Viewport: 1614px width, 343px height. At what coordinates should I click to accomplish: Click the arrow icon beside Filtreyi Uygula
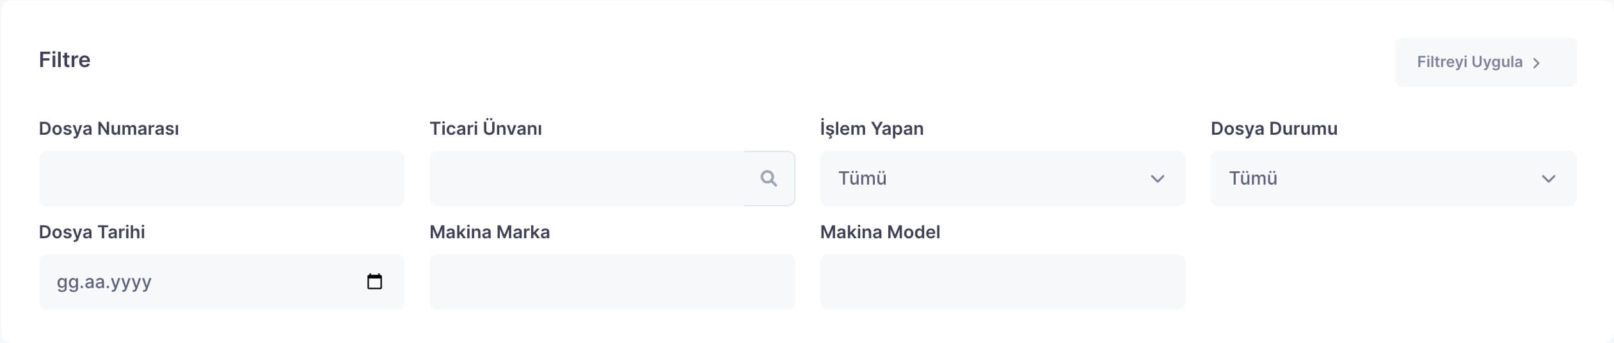1536,63
